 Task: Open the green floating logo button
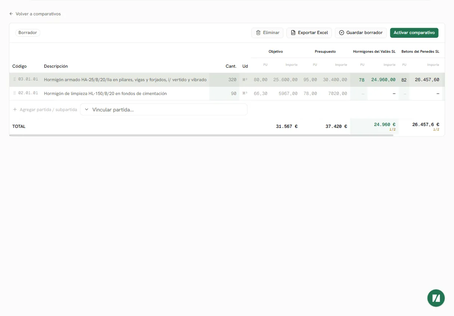436,298
